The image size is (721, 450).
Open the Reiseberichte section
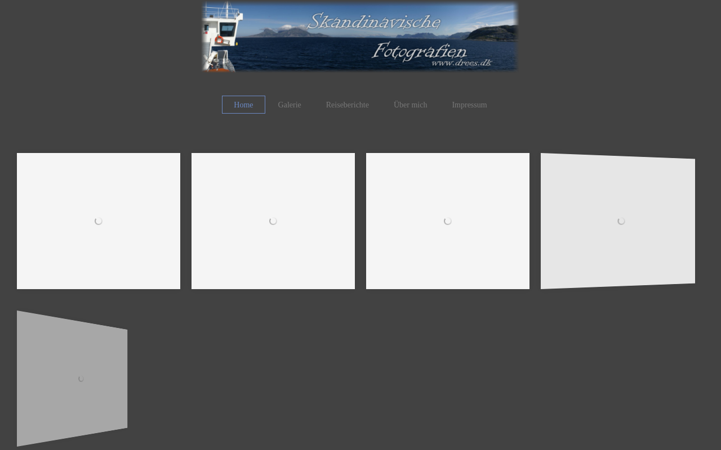coord(348,105)
